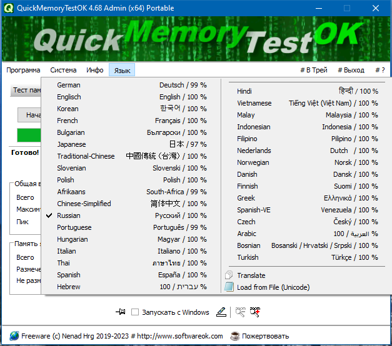Screen dimensions: 392x346
Task: Select Spanish-VE Venezuela language
Action: coord(307,210)
